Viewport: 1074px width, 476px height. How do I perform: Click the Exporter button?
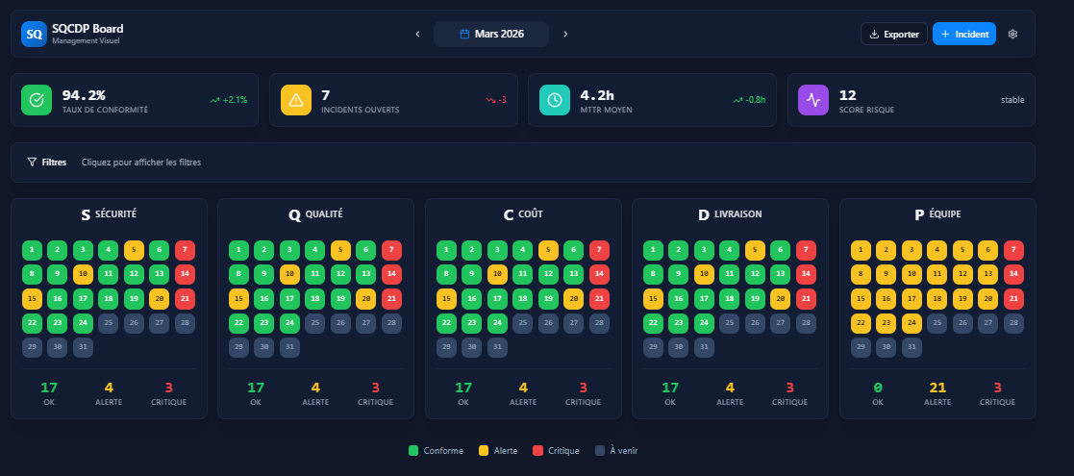(x=893, y=34)
